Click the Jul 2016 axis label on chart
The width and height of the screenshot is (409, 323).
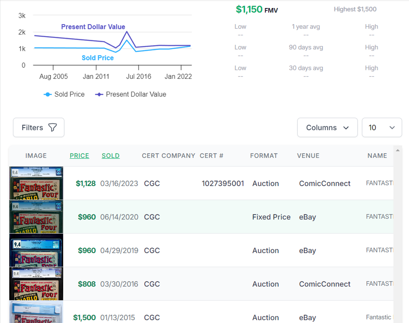[139, 77]
